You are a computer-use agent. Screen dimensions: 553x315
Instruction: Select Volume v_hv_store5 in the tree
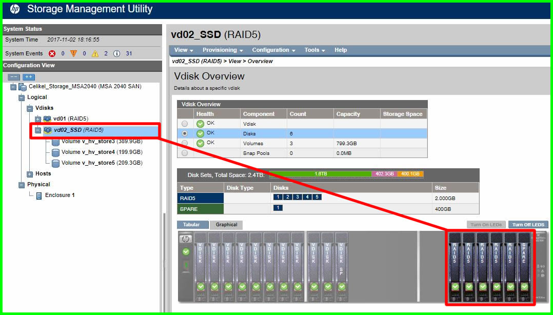(x=102, y=163)
